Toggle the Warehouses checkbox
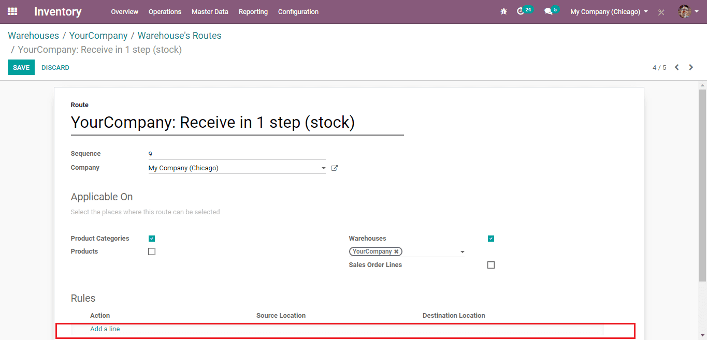Screen dimensions: 707x340 491,239
